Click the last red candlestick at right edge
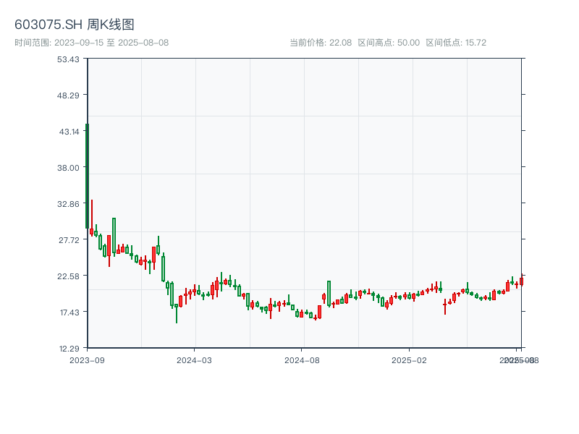The width and height of the screenshot is (579, 434). point(521,281)
